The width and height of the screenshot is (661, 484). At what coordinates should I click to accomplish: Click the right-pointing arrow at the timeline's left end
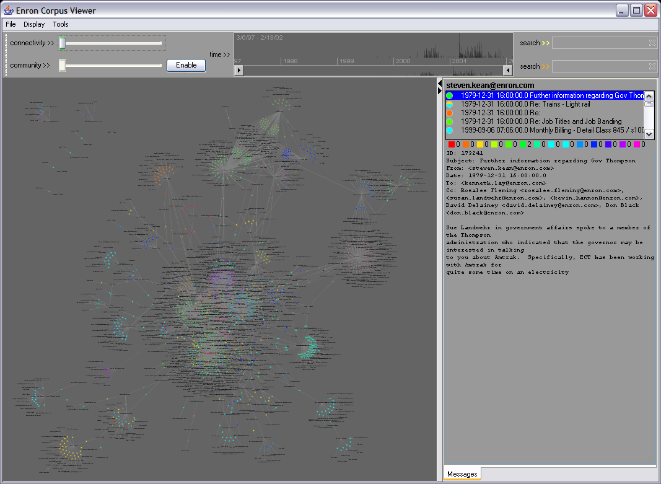[x=239, y=71]
